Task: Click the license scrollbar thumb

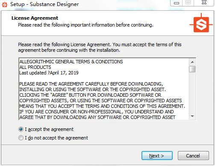Action: (x=192, y=69)
